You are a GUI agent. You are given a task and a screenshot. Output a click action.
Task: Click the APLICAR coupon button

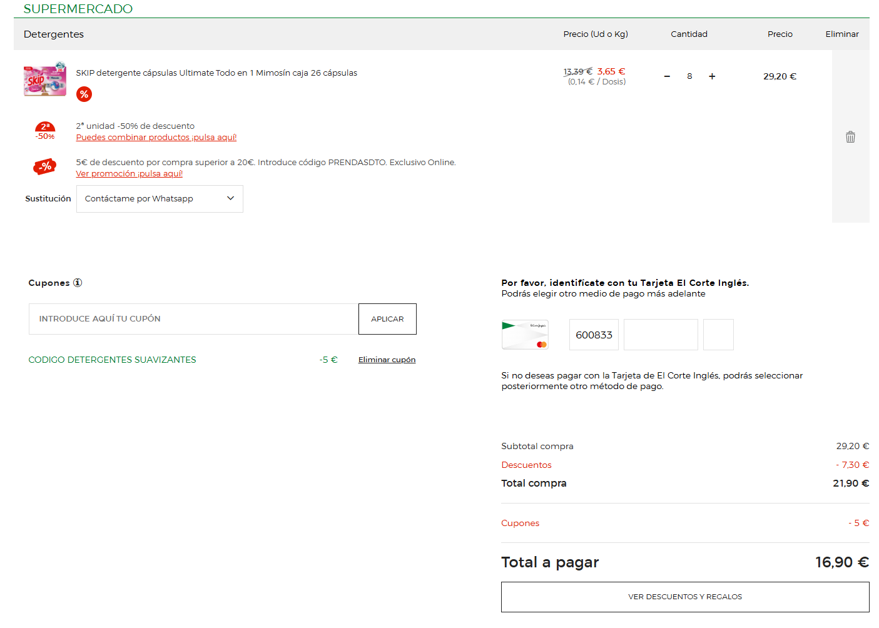(387, 319)
